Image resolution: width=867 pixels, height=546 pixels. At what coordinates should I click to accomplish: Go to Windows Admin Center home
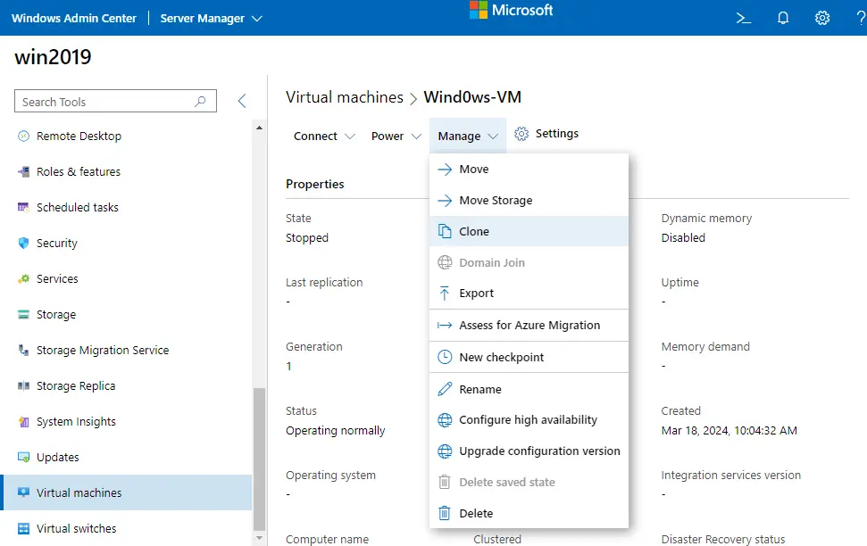[73, 18]
